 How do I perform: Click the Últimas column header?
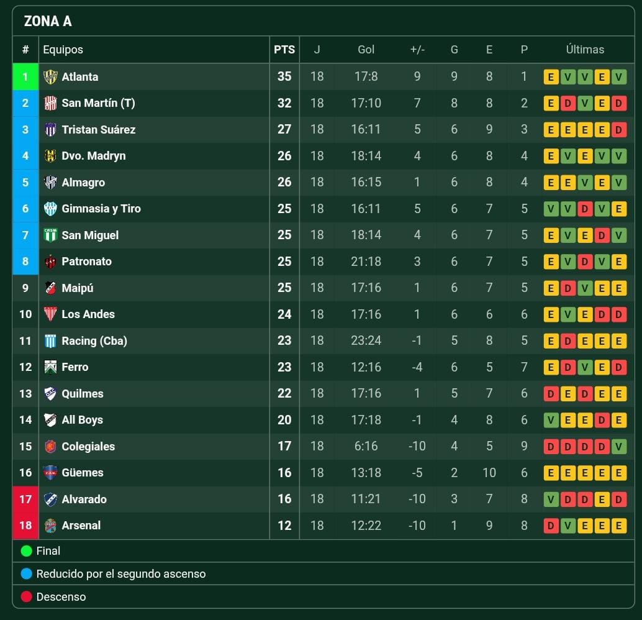point(585,50)
